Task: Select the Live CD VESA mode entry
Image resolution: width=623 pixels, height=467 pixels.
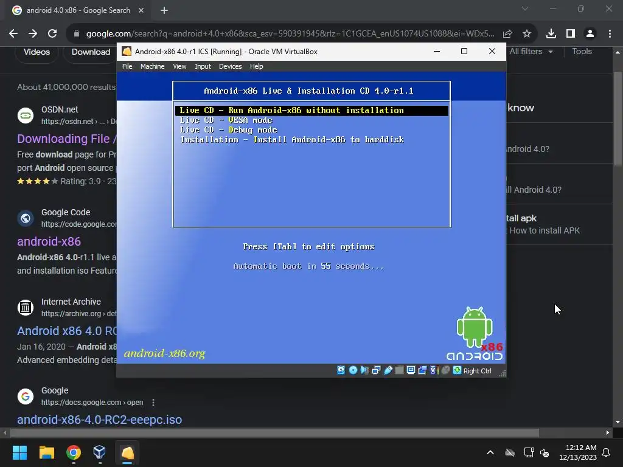Action: 226,120
